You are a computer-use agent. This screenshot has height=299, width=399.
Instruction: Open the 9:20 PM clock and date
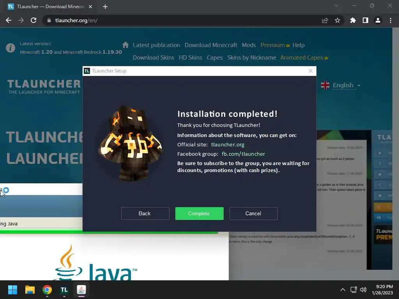tap(383, 290)
